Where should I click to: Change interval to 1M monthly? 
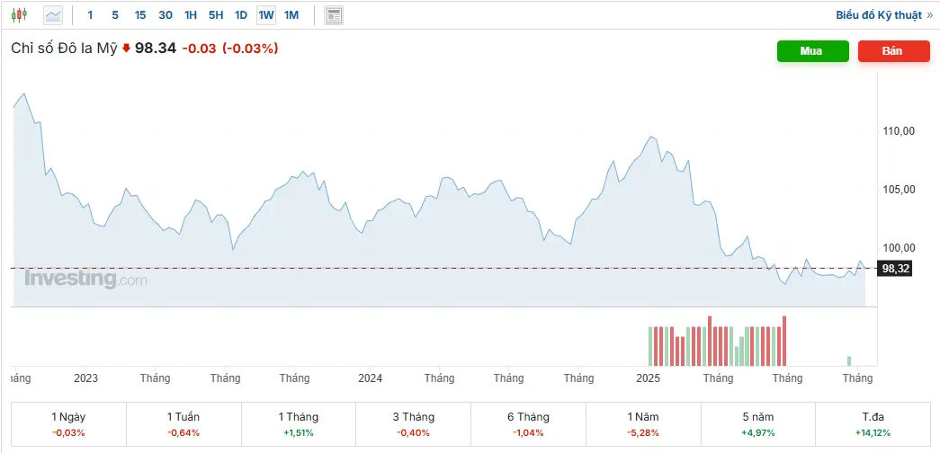tap(291, 15)
